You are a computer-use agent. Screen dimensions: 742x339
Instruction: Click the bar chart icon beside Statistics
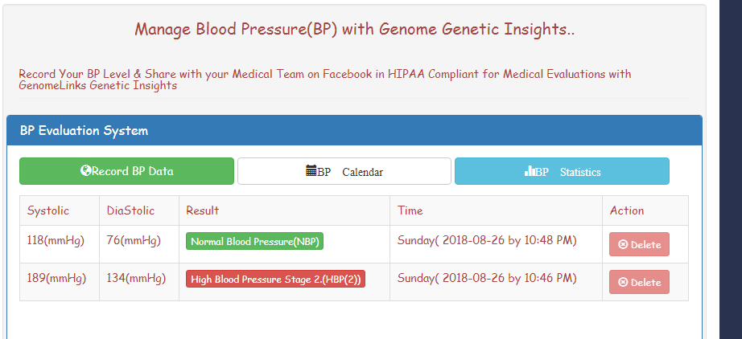point(530,171)
